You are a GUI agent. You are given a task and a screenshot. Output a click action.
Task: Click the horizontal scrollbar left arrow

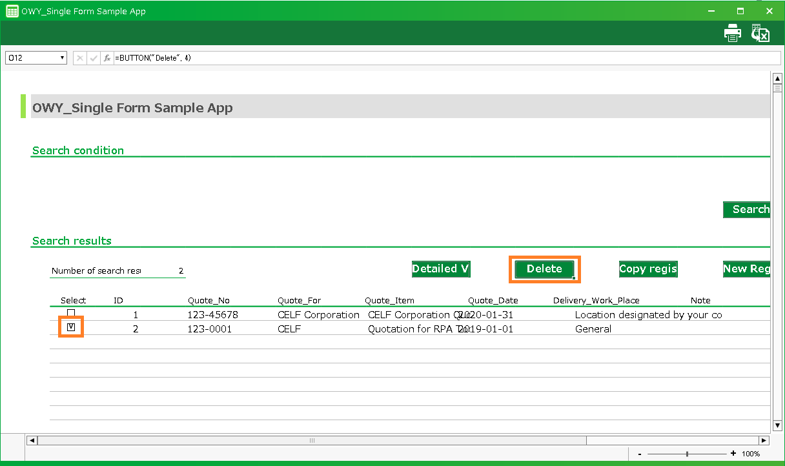32,440
